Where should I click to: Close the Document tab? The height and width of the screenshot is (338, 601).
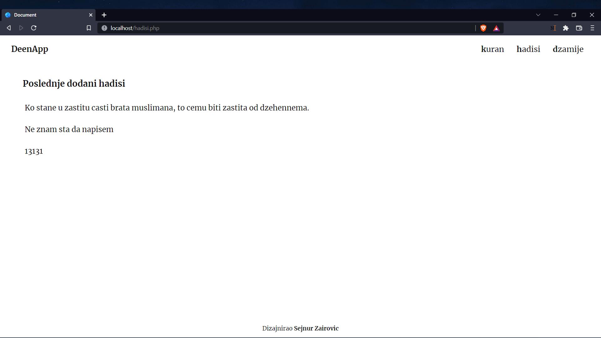click(x=91, y=15)
